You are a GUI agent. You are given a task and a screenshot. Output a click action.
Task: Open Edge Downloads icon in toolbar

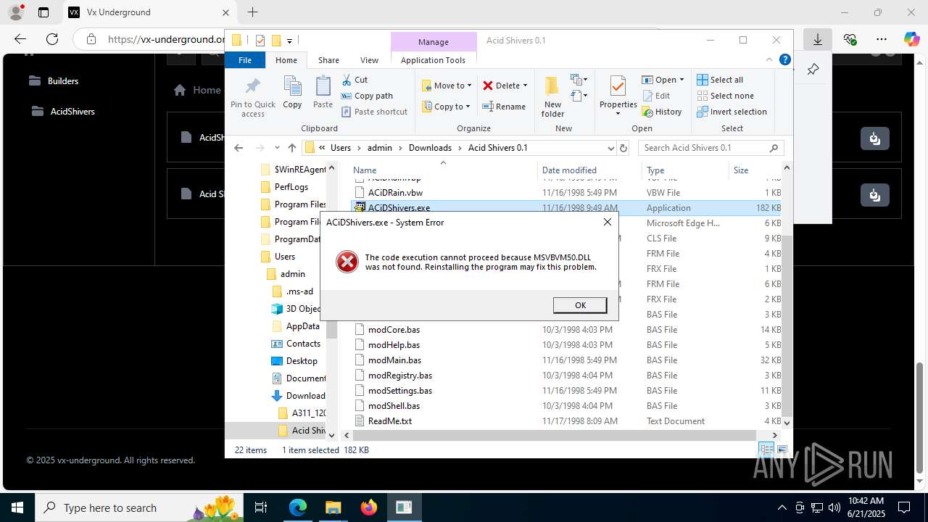[x=818, y=39]
